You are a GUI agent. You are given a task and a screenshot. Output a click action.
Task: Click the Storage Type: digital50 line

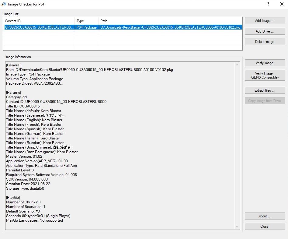click(x=25, y=188)
